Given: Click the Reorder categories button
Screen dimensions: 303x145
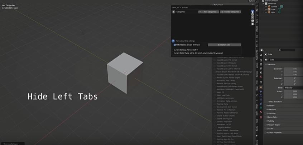Looking at the screenshot, I should click(x=230, y=12).
